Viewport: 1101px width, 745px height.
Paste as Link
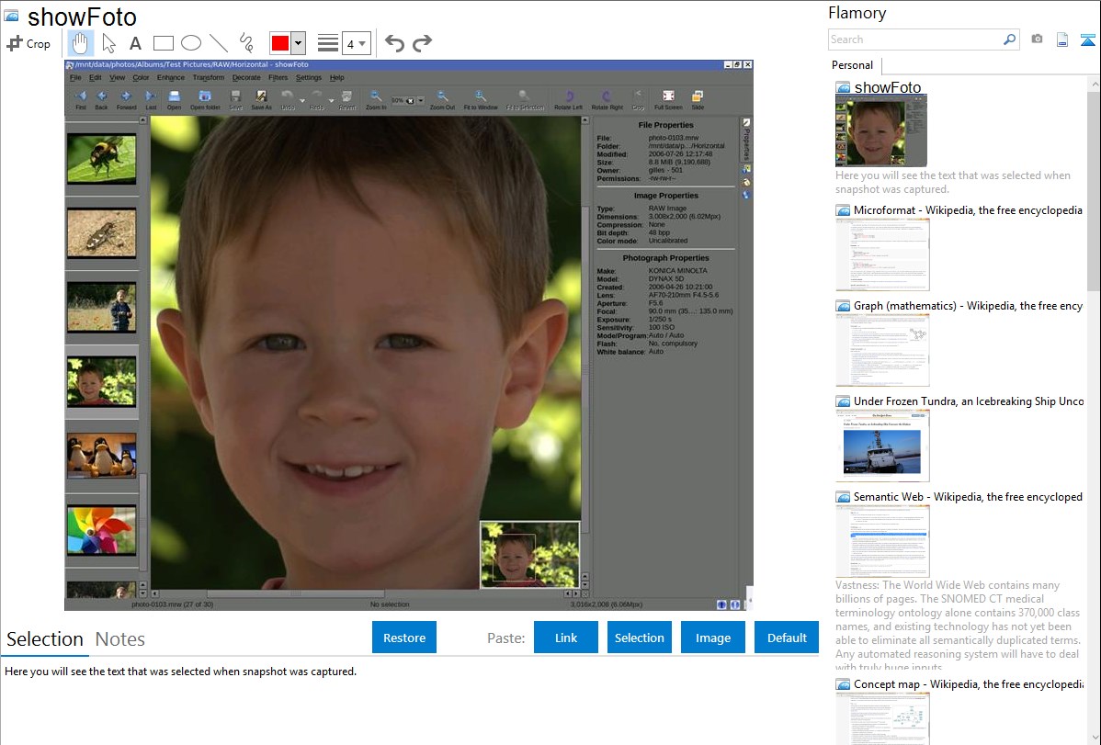[566, 638]
